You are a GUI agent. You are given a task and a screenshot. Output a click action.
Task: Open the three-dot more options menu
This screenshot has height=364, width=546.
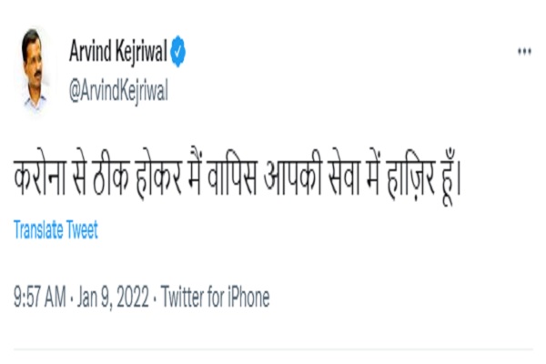coord(524,52)
